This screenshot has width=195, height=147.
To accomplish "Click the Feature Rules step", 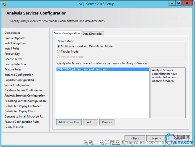I will coord(13,70).
